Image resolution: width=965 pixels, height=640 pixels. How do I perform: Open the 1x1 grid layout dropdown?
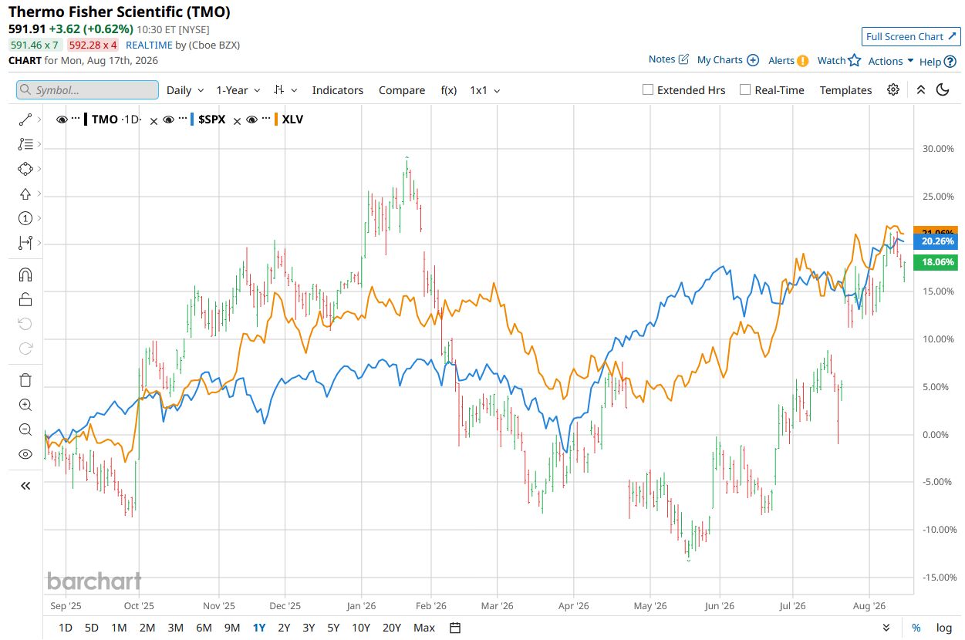[485, 90]
